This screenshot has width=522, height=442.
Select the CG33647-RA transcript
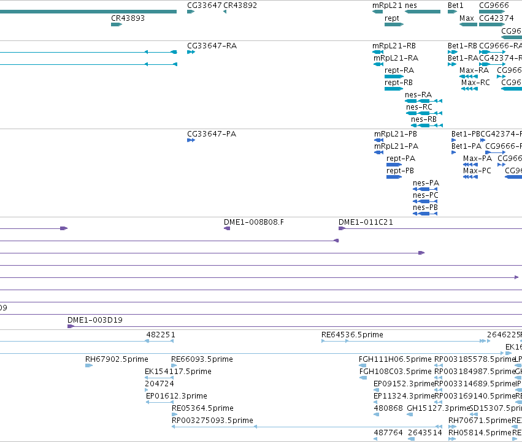[191, 52]
